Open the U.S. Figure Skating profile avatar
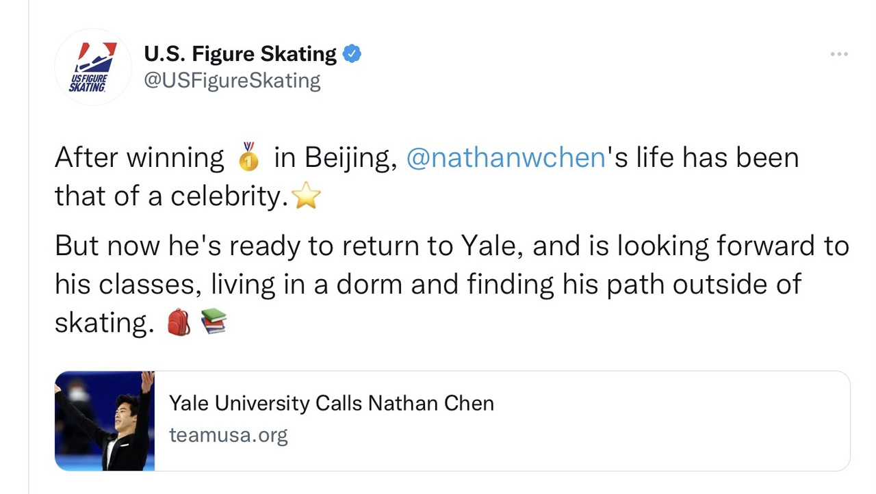 [92, 67]
